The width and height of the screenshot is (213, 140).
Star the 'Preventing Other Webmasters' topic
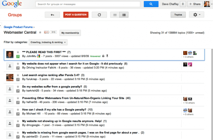[18, 98]
